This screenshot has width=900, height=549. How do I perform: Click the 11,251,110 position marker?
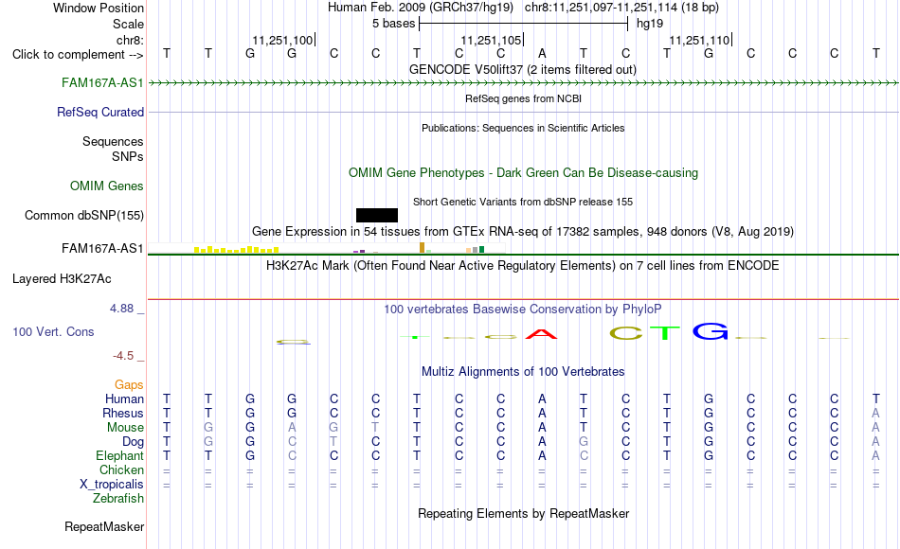(x=700, y=40)
